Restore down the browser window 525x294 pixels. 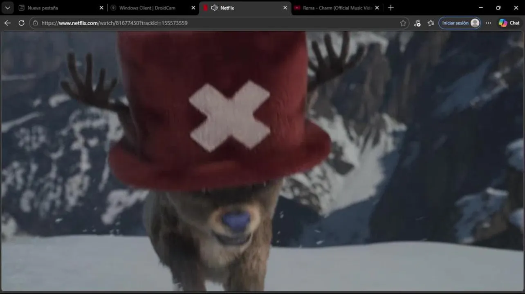point(498,8)
